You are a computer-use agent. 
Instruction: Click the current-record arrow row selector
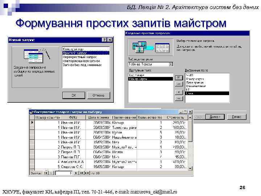tap(32, 123)
